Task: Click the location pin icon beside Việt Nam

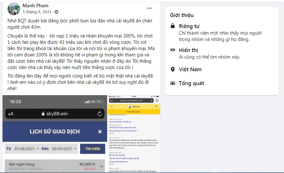Action: pos(173,69)
